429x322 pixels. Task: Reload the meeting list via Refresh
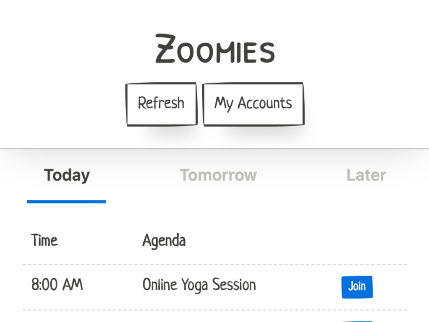(161, 104)
